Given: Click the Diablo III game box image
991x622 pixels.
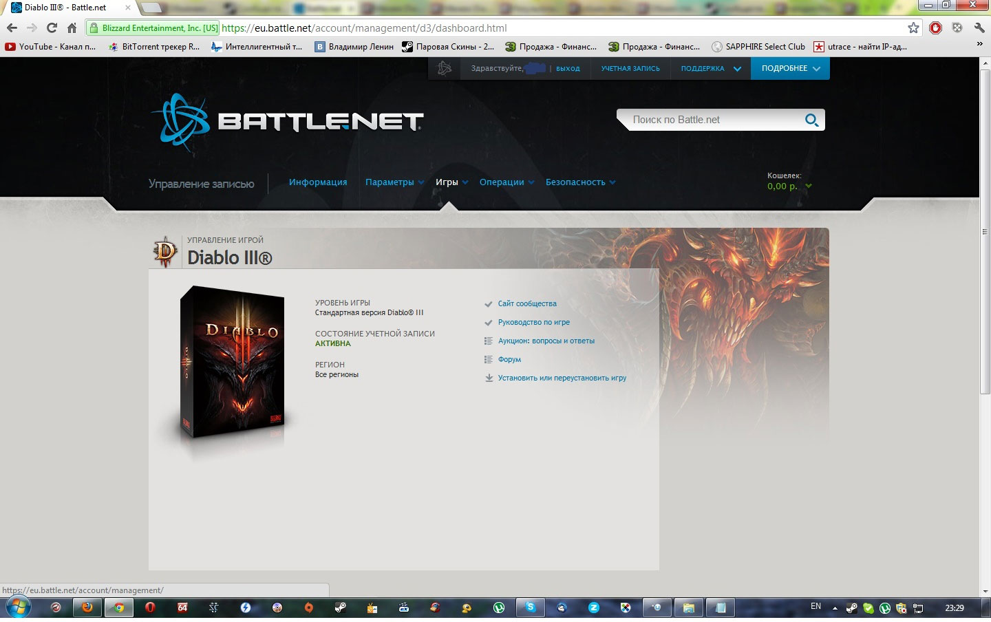Looking at the screenshot, I should click(x=233, y=363).
